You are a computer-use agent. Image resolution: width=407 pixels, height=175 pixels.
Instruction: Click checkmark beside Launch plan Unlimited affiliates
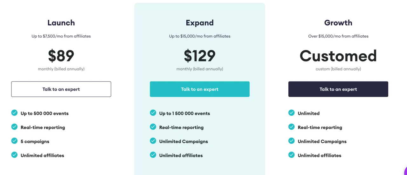(14, 155)
